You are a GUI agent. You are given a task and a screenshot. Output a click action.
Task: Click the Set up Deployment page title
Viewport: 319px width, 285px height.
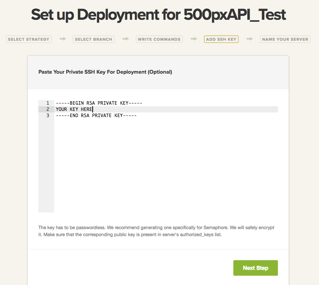click(x=159, y=15)
